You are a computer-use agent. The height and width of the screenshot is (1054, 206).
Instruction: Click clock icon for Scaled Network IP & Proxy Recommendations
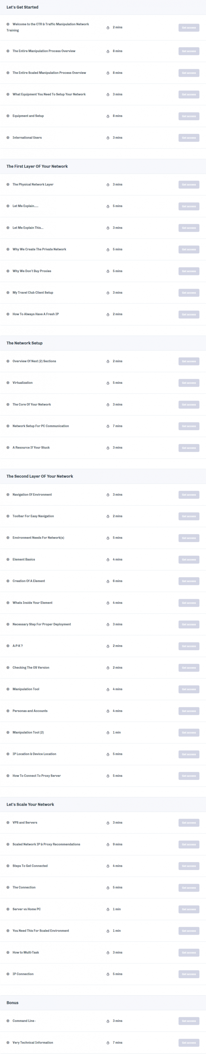pos(108,844)
